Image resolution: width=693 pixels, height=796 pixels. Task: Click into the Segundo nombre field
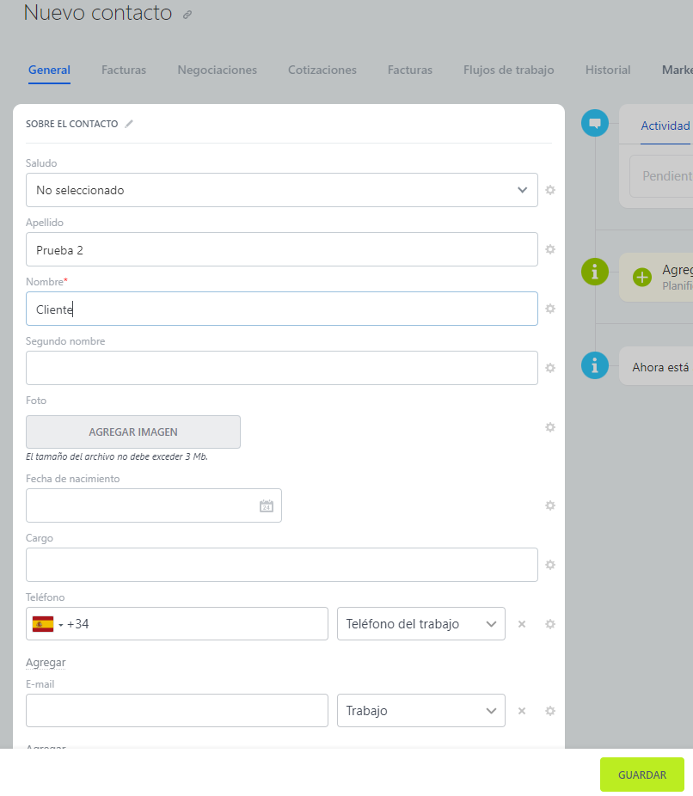[x=282, y=368]
